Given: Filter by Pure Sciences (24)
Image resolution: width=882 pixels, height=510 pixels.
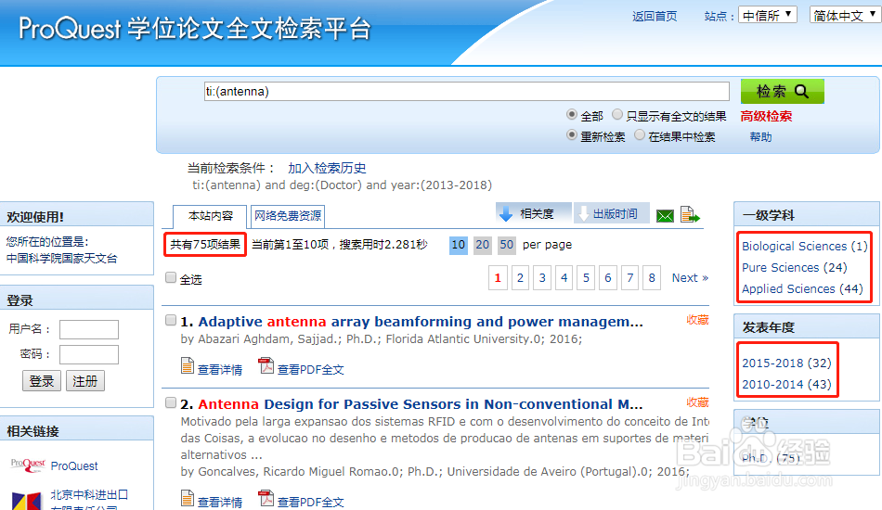Looking at the screenshot, I should (794, 267).
